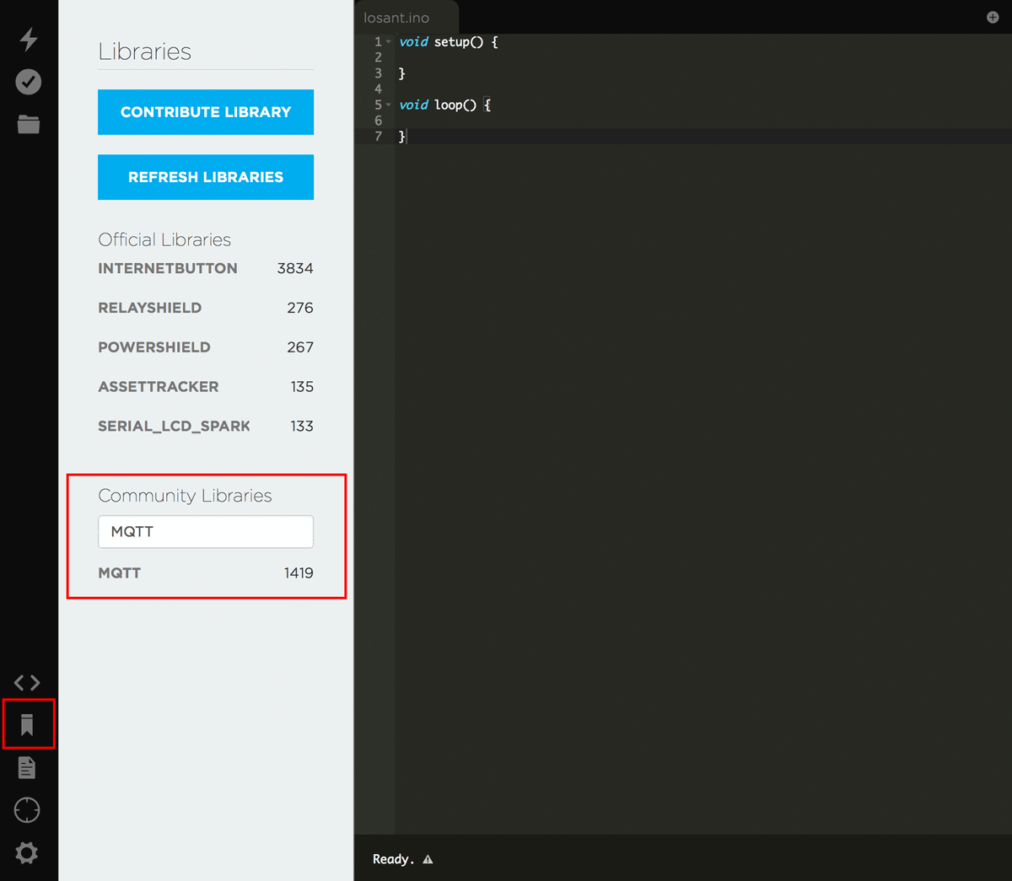Image resolution: width=1012 pixels, height=881 pixels.
Task: Click the Save folder icon
Action: (x=29, y=124)
